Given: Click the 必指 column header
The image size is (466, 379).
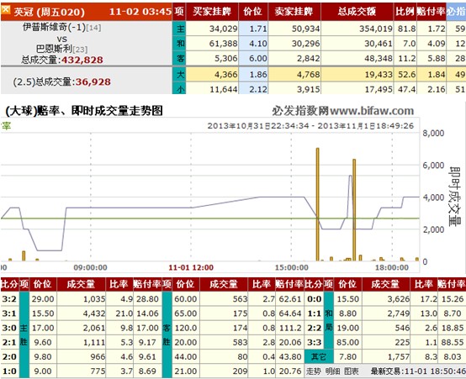Looking at the screenshot, I should click(456, 12).
